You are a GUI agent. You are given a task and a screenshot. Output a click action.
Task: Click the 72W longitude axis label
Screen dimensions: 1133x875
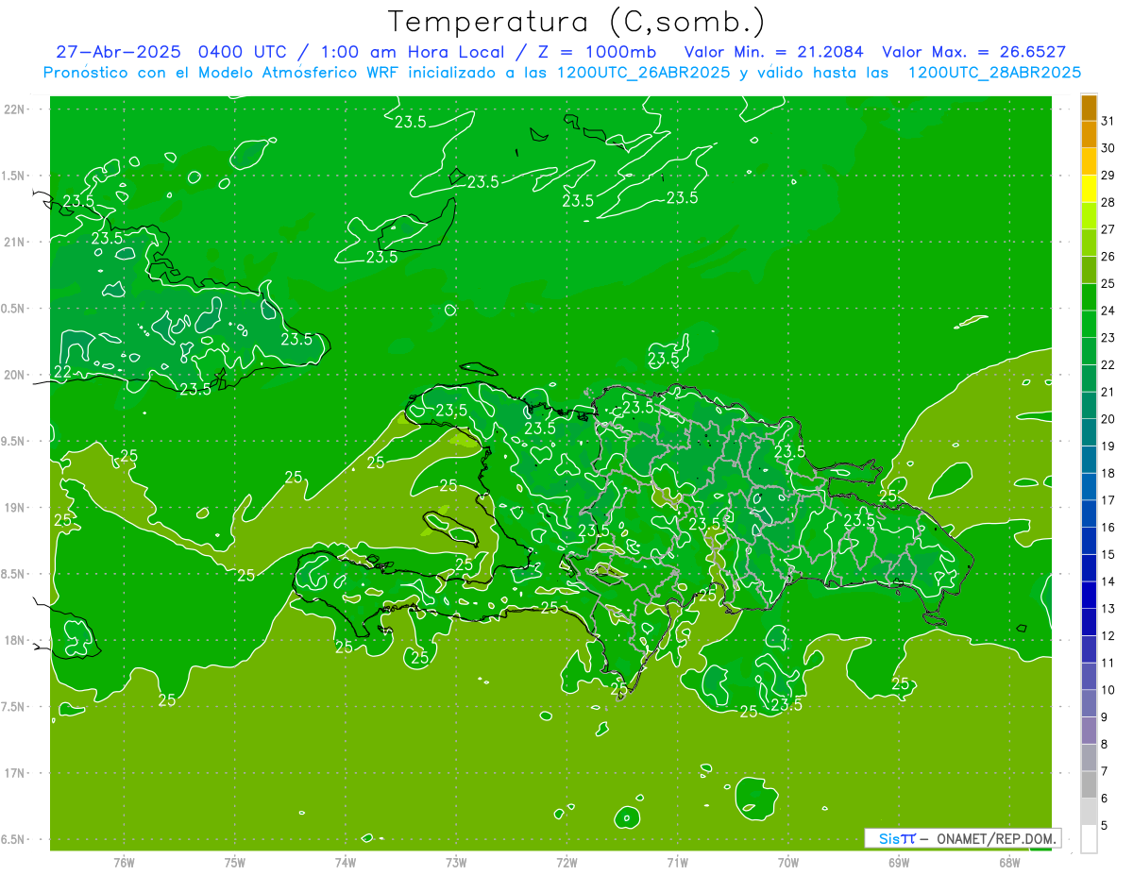pos(566,863)
